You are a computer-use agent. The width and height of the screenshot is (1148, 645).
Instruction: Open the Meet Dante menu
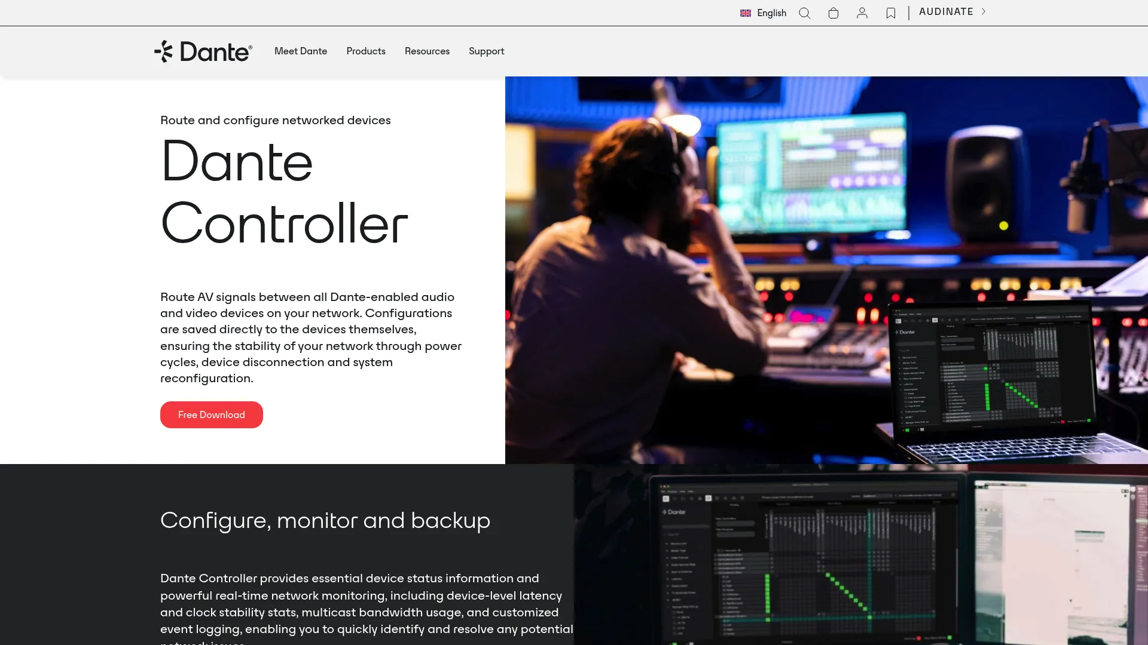(x=301, y=51)
